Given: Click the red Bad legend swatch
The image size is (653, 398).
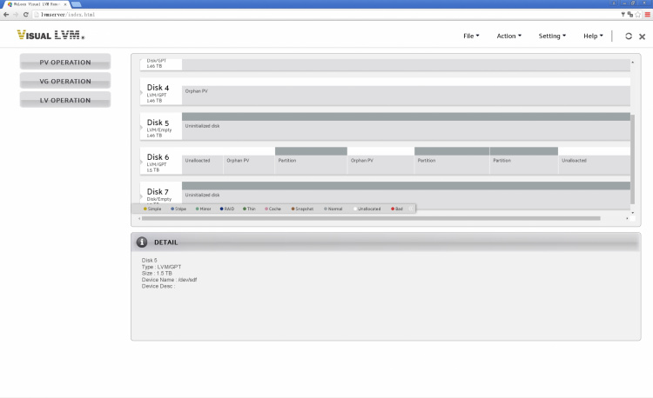Looking at the screenshot, I should click(393, 209).
